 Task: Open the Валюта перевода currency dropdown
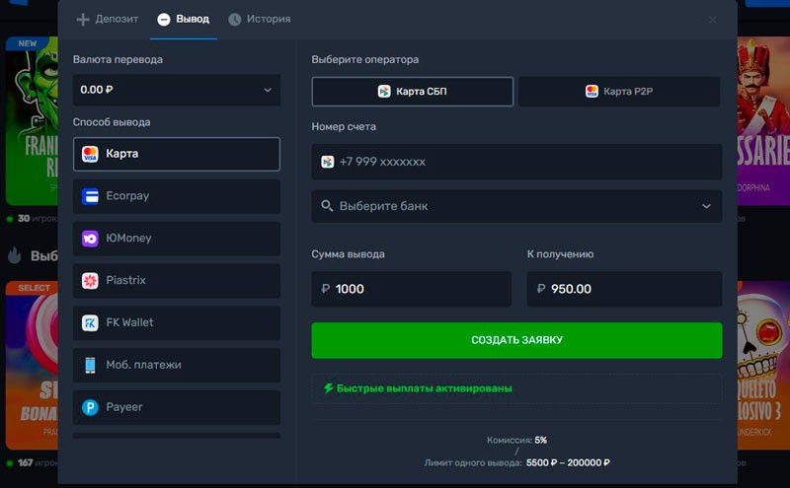click(176, 90)
